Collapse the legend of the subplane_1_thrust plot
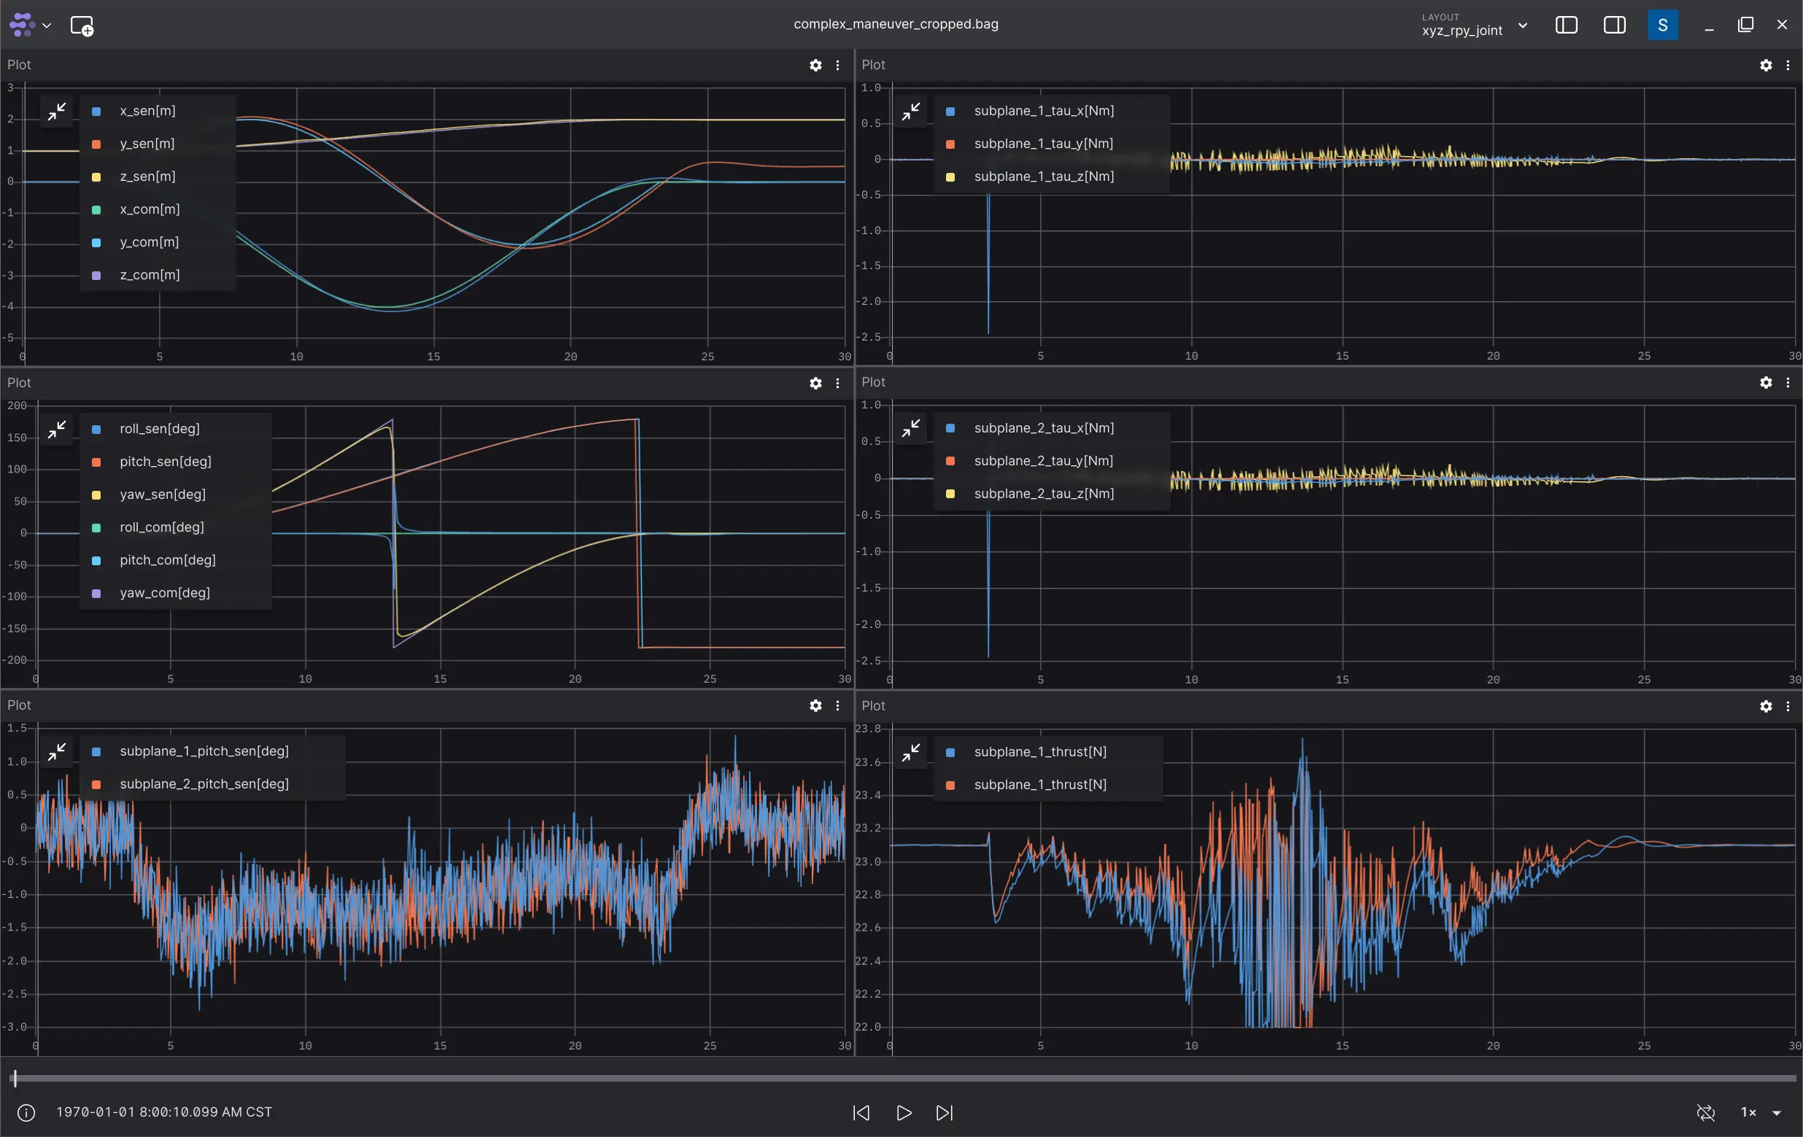The image size is (1803, 1137). [x=911, y=752]
